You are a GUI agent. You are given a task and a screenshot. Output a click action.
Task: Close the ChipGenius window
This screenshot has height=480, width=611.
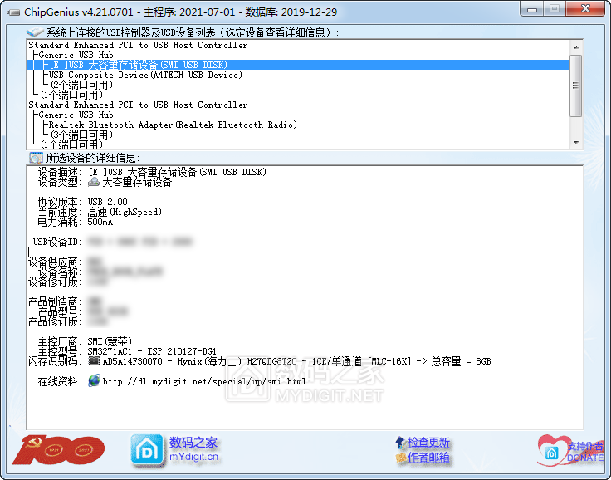(x=585, y=9)
